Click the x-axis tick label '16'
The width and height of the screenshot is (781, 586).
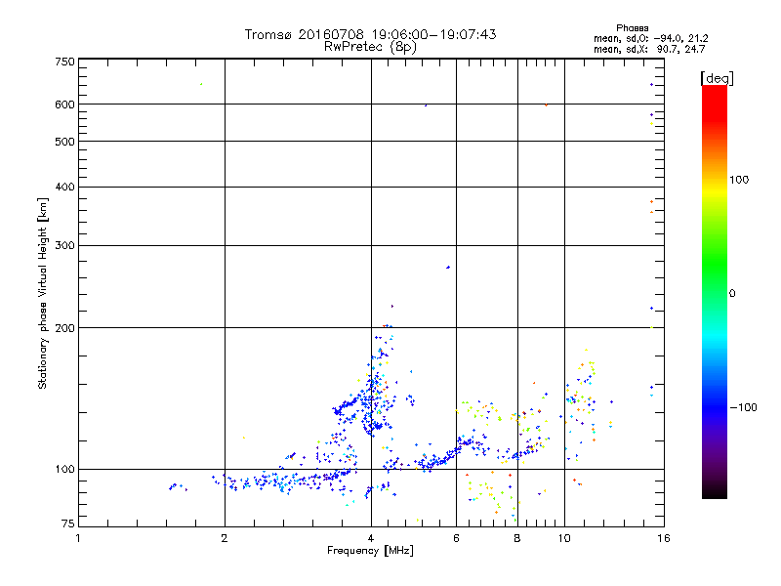[x=664, y=538]
